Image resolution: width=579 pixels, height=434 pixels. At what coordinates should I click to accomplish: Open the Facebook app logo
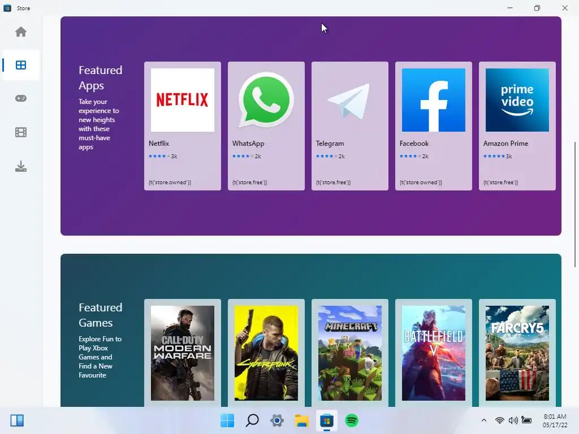click(434, 100)
